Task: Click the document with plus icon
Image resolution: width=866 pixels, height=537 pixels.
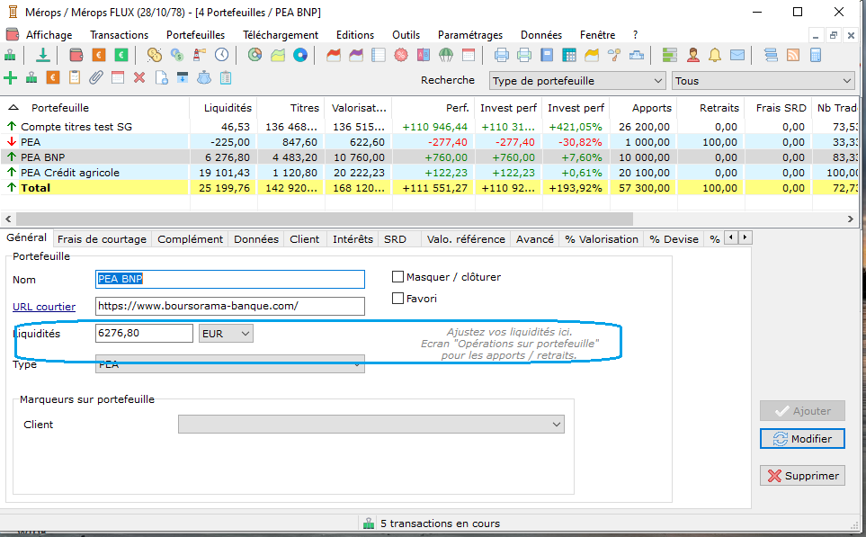Action: (161, 78)
